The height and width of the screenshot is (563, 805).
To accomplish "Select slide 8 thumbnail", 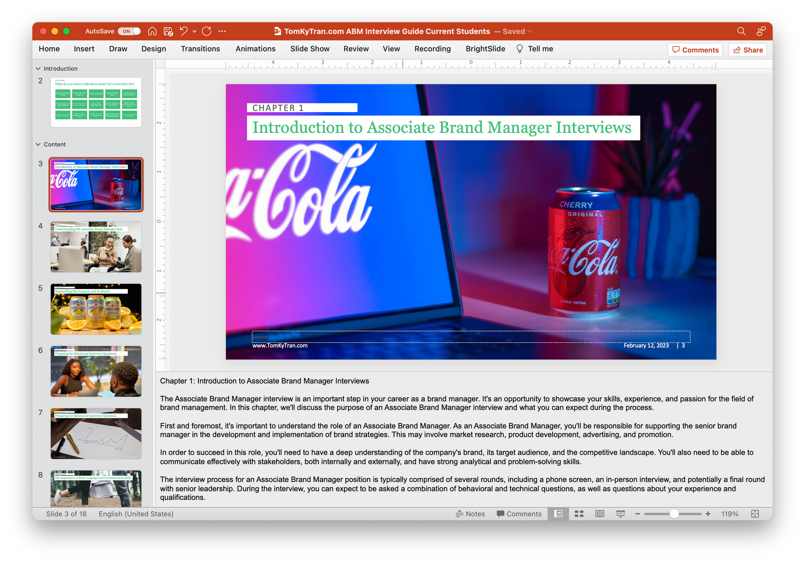I will pos(96,488).
